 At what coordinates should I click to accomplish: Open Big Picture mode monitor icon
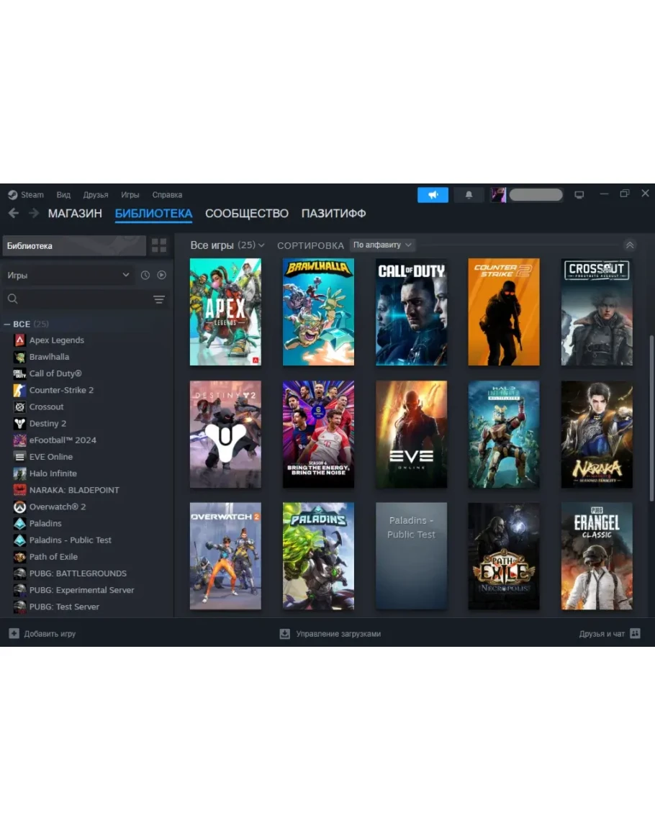click(579, 195)
